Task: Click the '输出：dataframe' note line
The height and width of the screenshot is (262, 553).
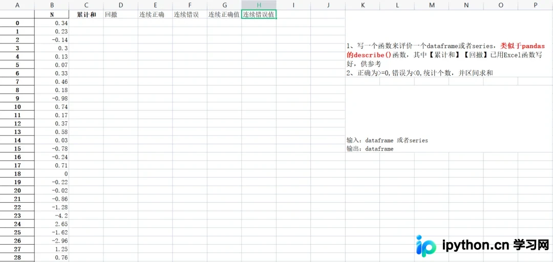Action: tap(370, 149)
